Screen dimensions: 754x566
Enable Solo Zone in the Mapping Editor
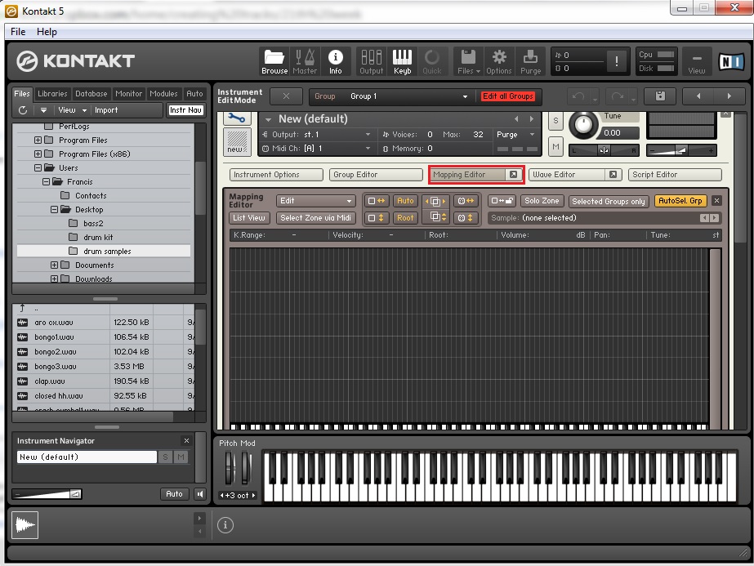point(544,200)
